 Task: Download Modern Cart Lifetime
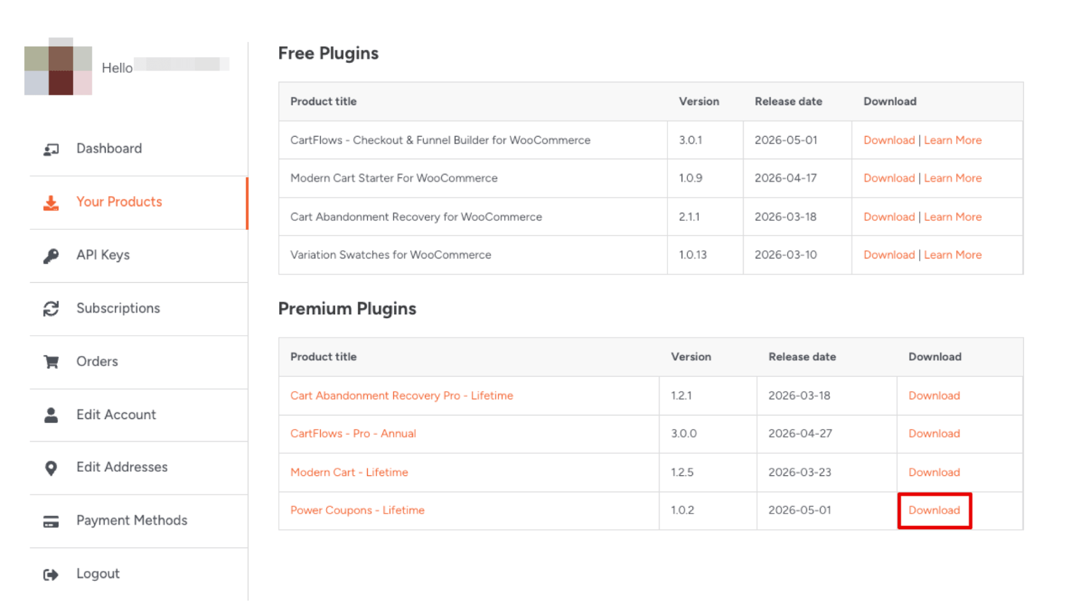934,472
